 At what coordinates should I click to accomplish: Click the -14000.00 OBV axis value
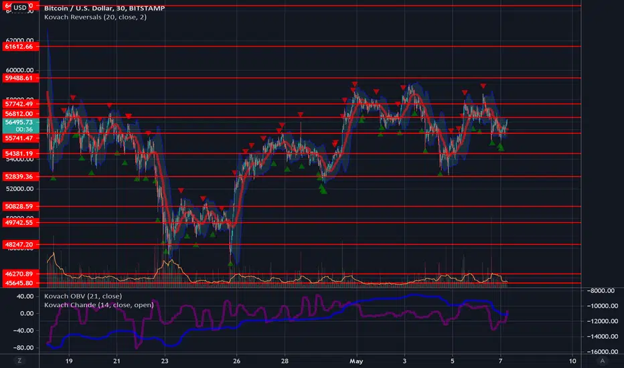(x=603, y=337)
